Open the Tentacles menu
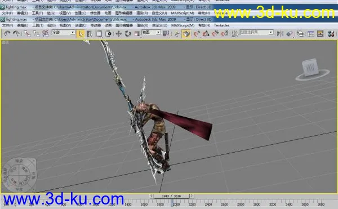This screenshot has width=338, height=209. pos(221,25)
